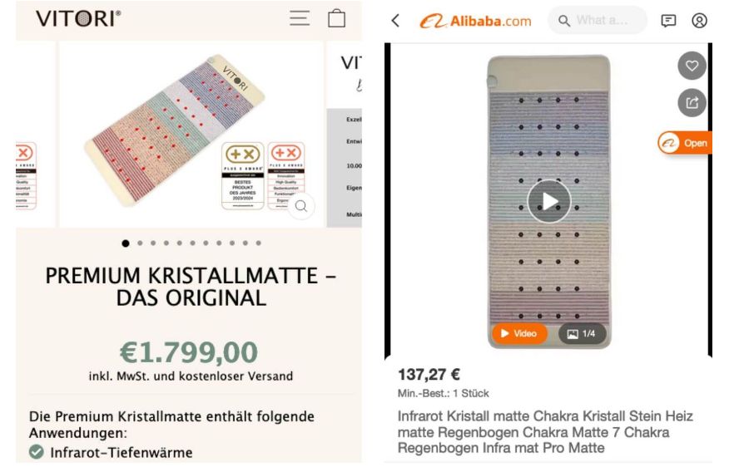Click the Infrarot-Tiefenwärme checkmark icon

(35, 453)
